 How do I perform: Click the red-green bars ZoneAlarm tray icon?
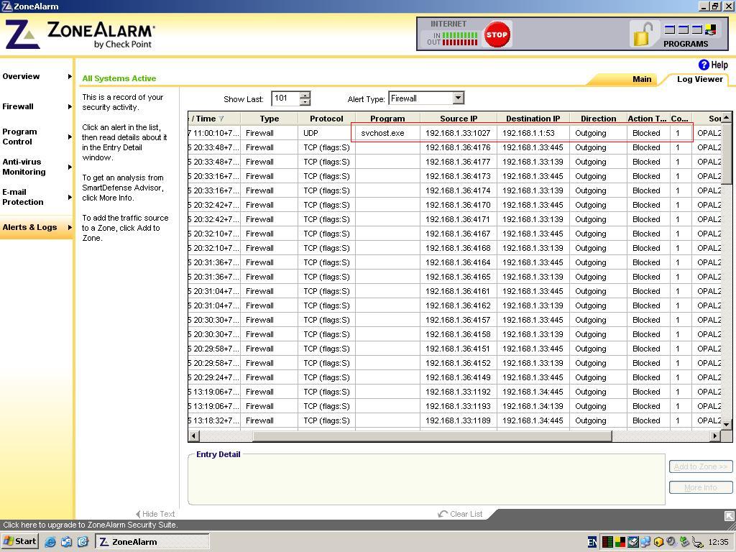click(607, 542)
